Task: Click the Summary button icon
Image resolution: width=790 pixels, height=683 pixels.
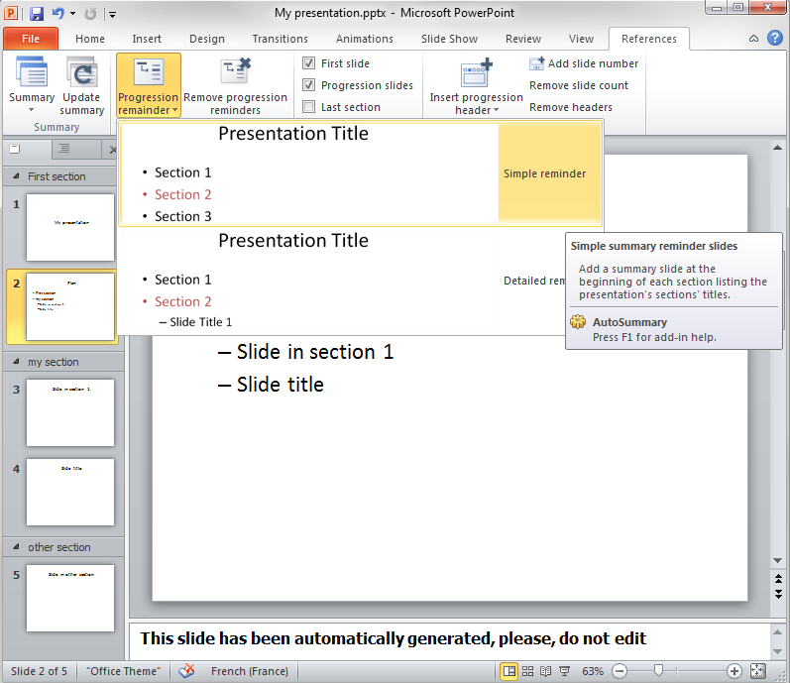Action: point(32,72)
